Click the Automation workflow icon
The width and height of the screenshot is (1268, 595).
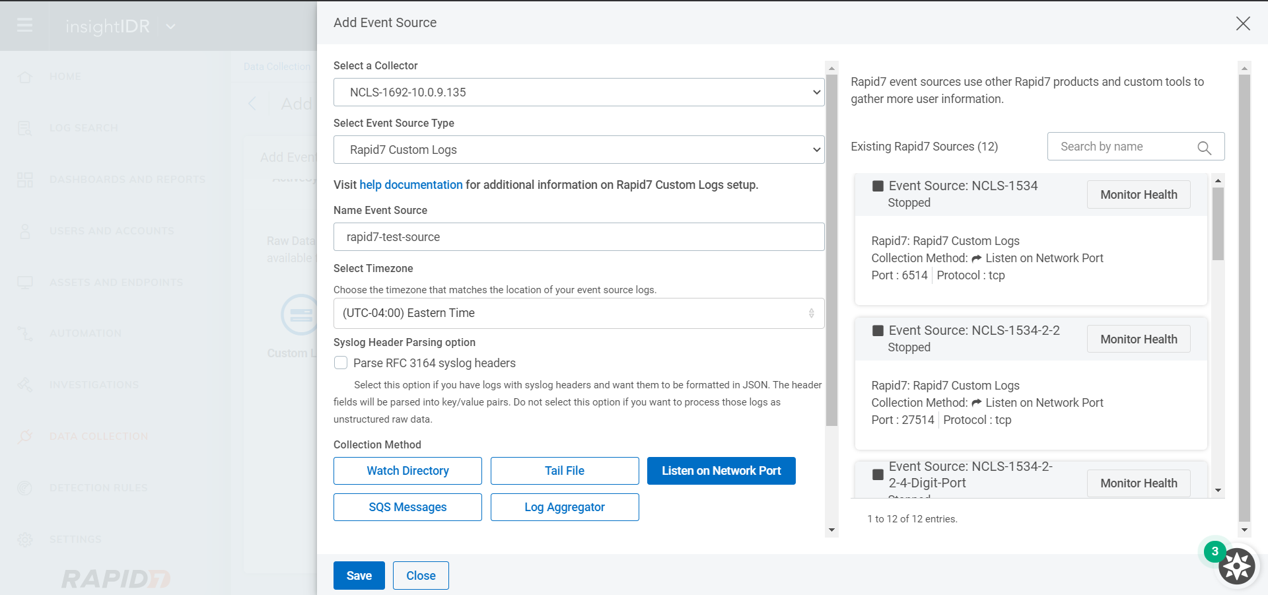pyautogui.click(x=25, y=333)
